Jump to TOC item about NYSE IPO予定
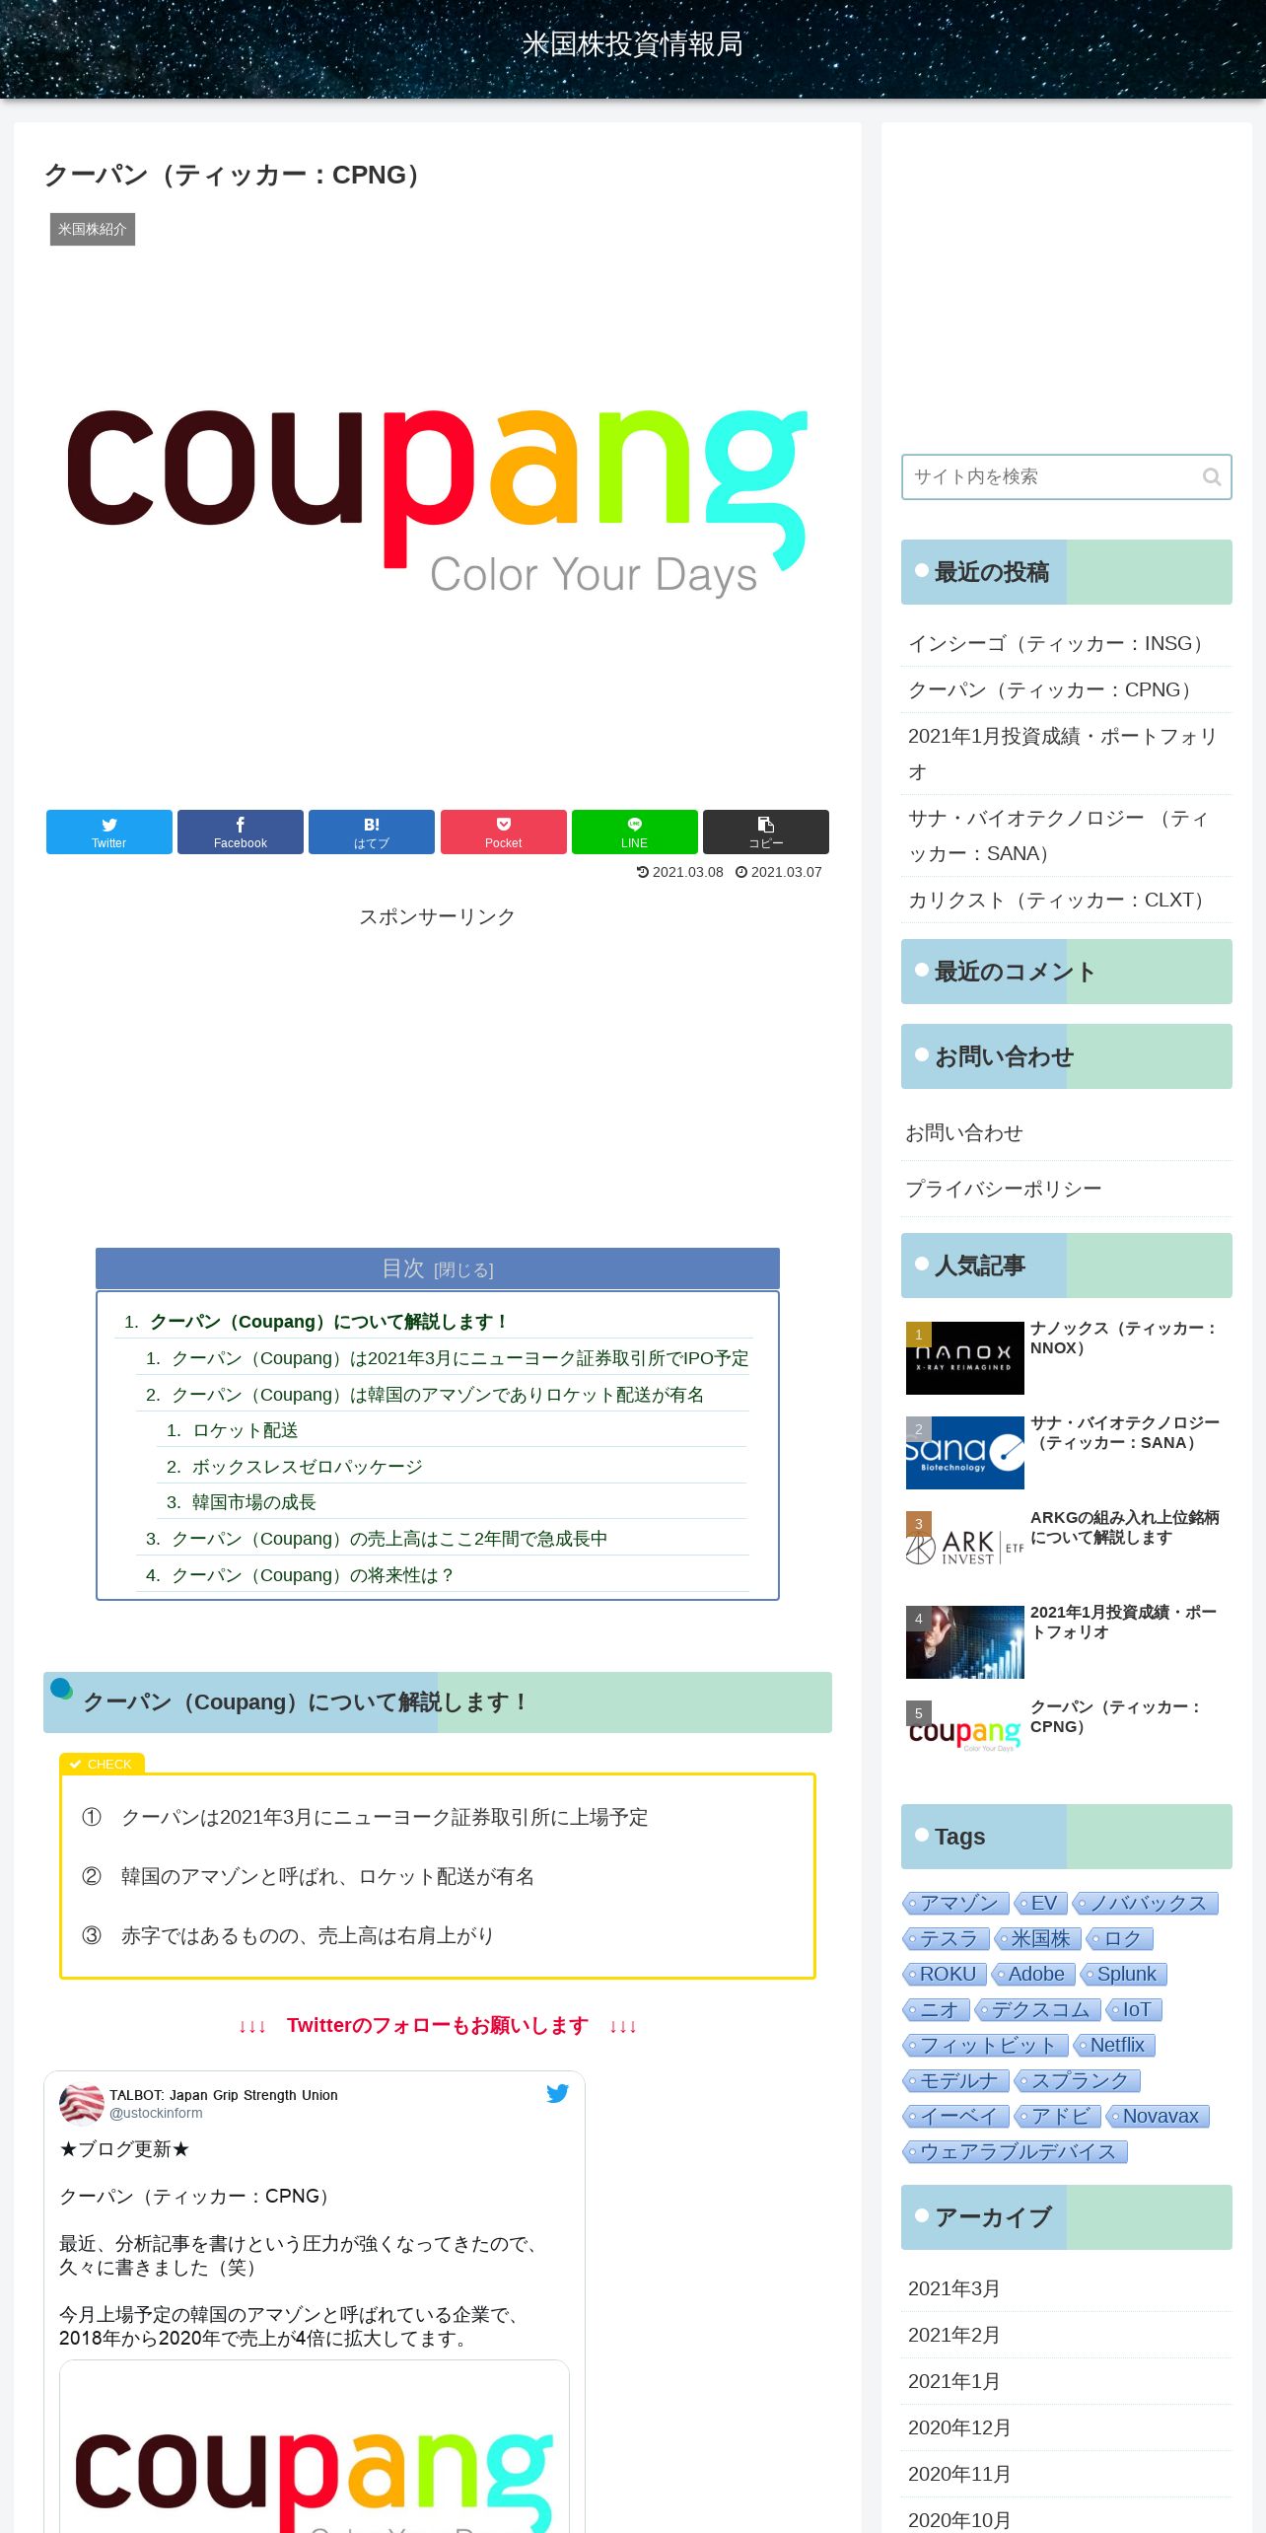 (x=460, y=1358)
